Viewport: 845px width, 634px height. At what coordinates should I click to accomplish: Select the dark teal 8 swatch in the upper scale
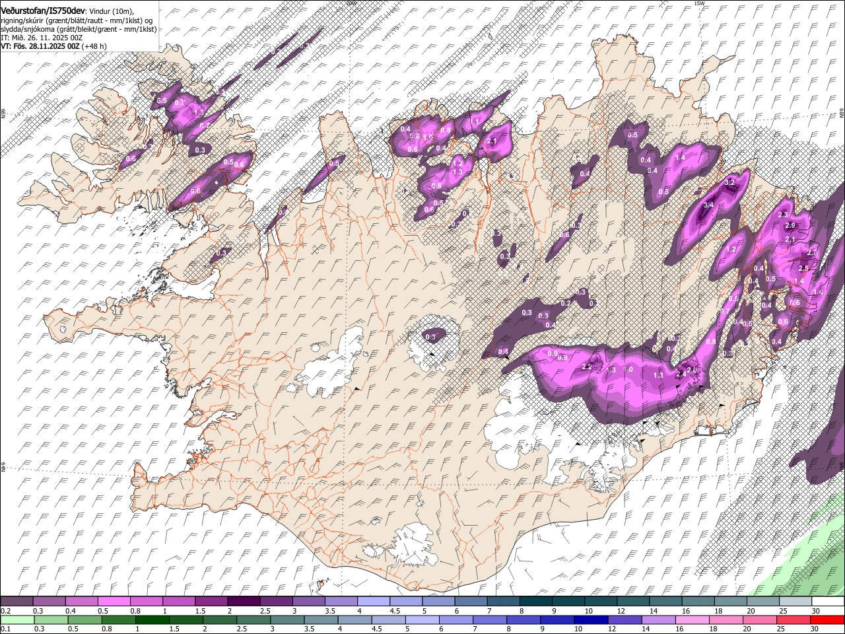click(x=535, y=602)
